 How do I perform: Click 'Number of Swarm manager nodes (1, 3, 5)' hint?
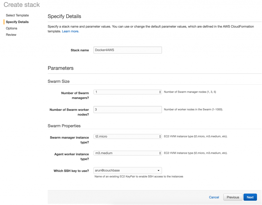click(x=190, y=92)
